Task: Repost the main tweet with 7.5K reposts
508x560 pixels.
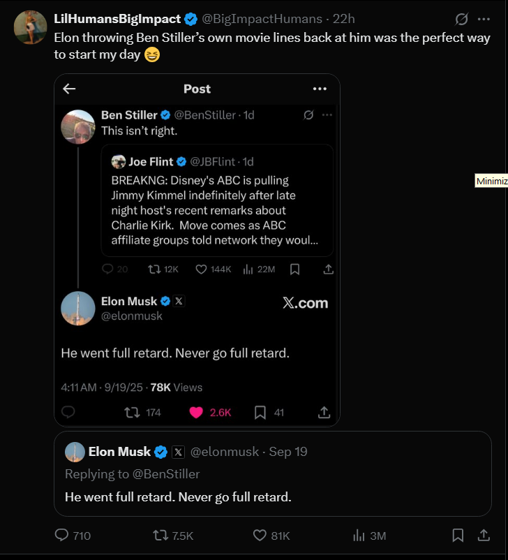Action: coord(161,536)
